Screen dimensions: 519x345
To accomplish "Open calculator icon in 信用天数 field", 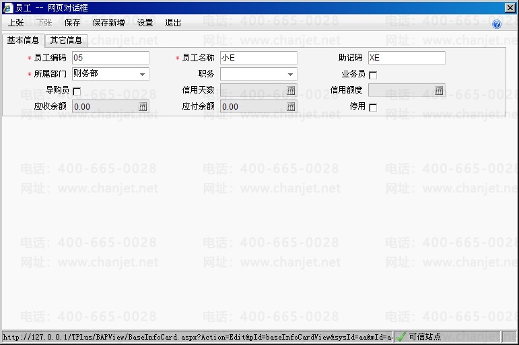I will (x=291, y=90).
